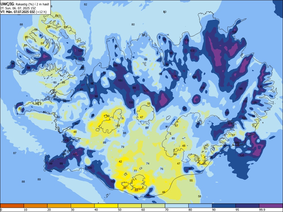Click the legend label '50'
This screenshot has height=212, width=283.
click(119, 210)
